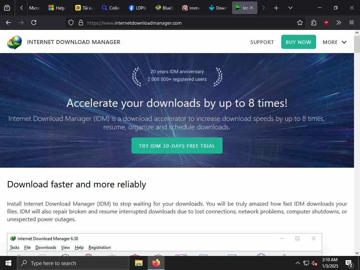360x270 pixels.
Task: Open the network status tray icon
Action: (306, 263)
